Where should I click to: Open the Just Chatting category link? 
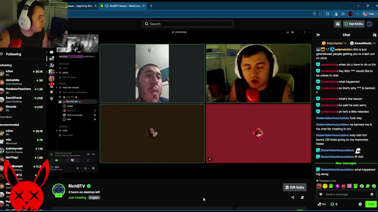tap(77, 198)
